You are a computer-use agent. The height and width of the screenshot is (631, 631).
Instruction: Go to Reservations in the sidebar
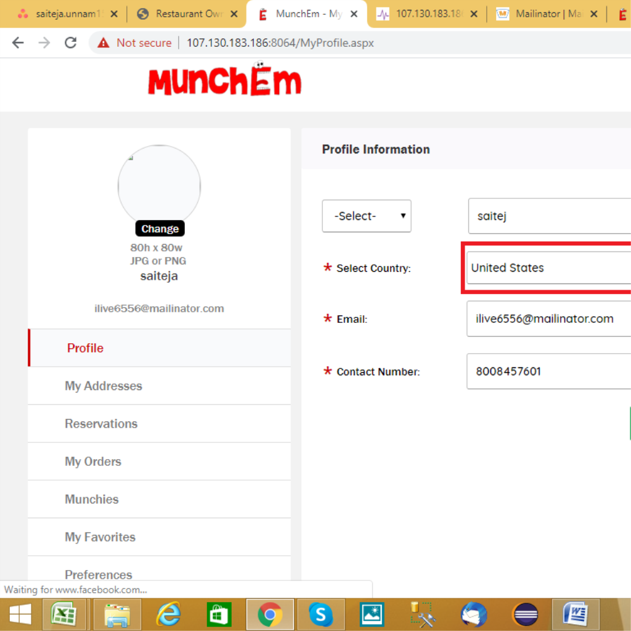point(101,423)
